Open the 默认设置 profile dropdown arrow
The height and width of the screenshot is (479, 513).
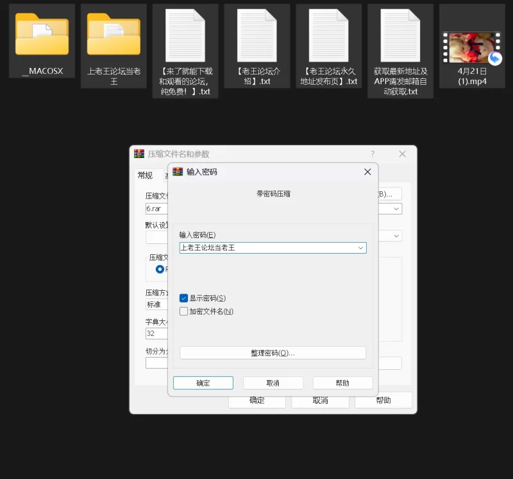coord(397,236)
